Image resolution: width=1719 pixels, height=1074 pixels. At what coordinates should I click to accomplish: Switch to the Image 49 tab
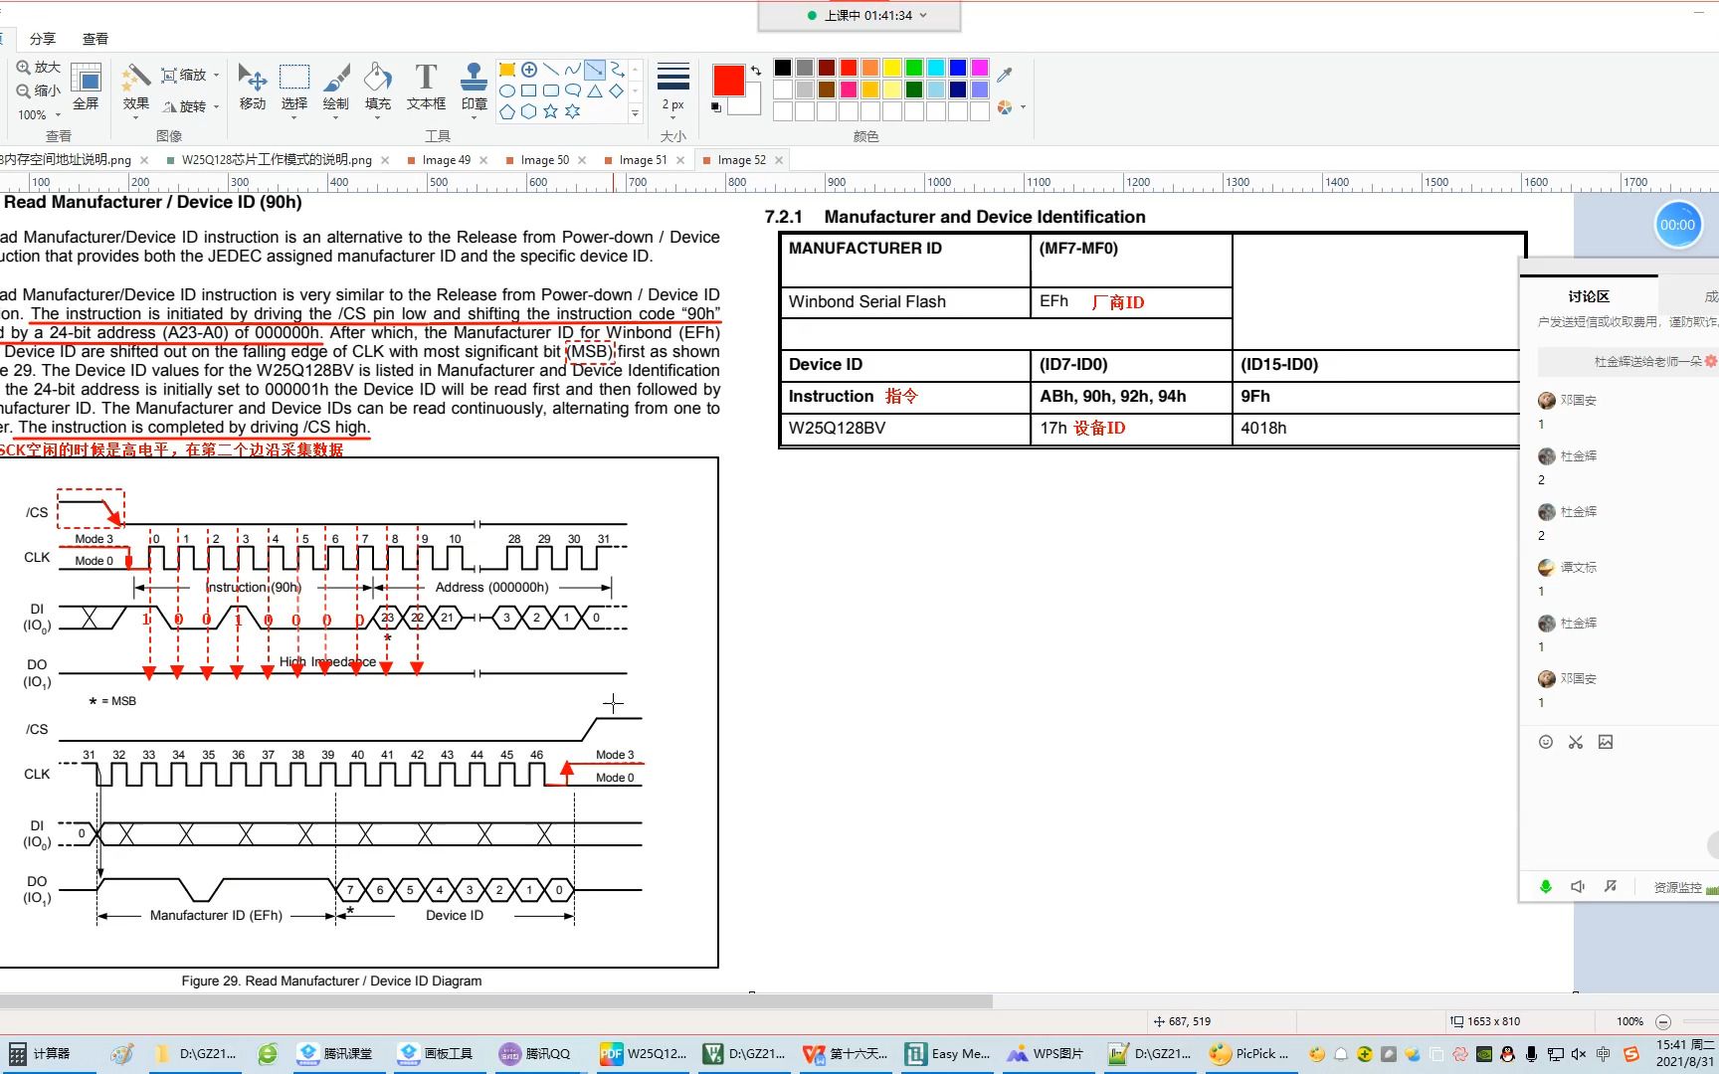click(x=446, y=159)
